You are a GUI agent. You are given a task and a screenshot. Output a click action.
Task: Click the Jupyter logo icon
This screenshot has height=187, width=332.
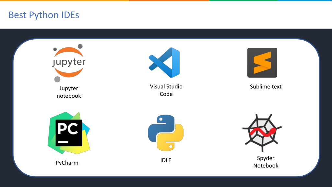pyautogui.click(x=69, y=63)
